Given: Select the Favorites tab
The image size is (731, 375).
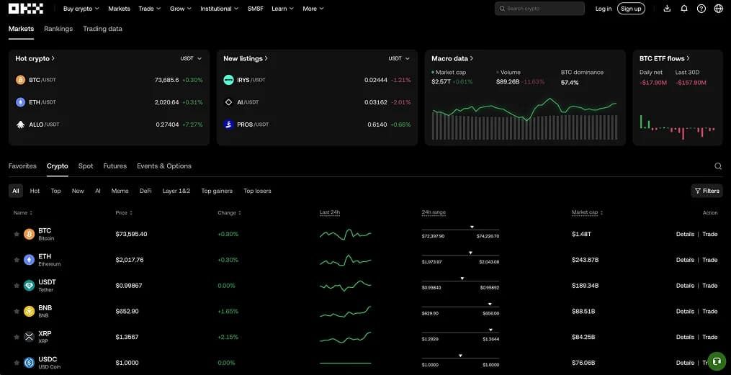Looking at the screenshot, I should tap(22, 166).
